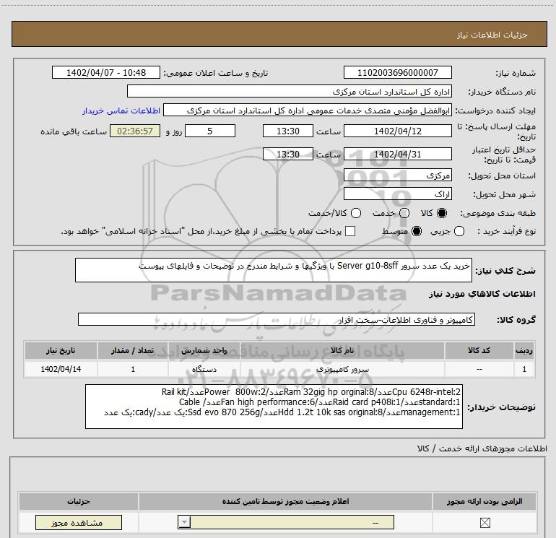Choose the متوسط purchase type radio
The image size is (556, 538).
[x=417, y=231]
